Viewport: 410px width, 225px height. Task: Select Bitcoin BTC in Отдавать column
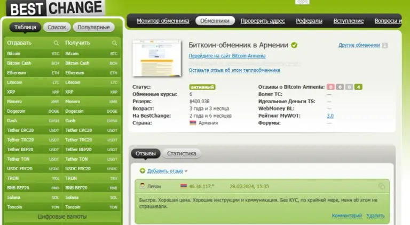point(33,54)
